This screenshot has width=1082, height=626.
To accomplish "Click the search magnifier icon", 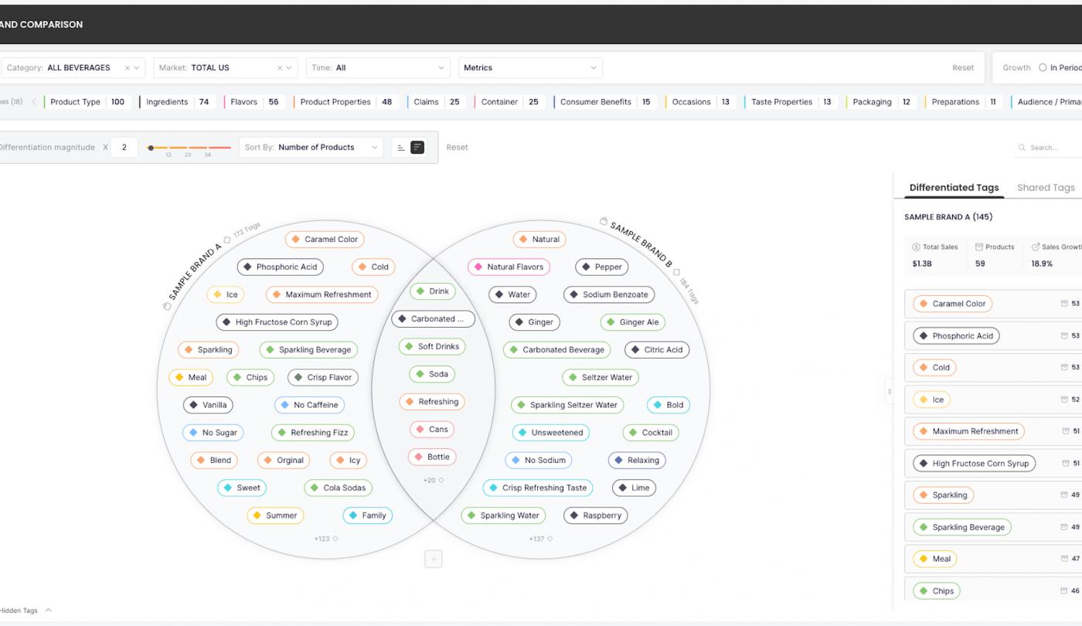I will click(1022, 148).
